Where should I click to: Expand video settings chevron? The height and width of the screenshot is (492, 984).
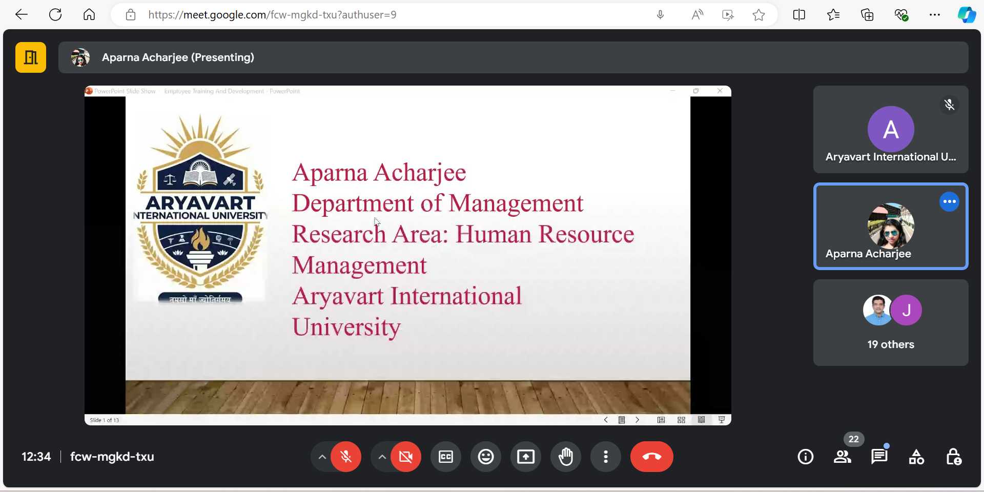click(x=382, y=457)
